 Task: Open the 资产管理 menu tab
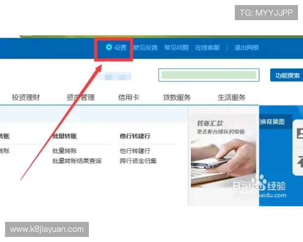click(x=80, y=97)
